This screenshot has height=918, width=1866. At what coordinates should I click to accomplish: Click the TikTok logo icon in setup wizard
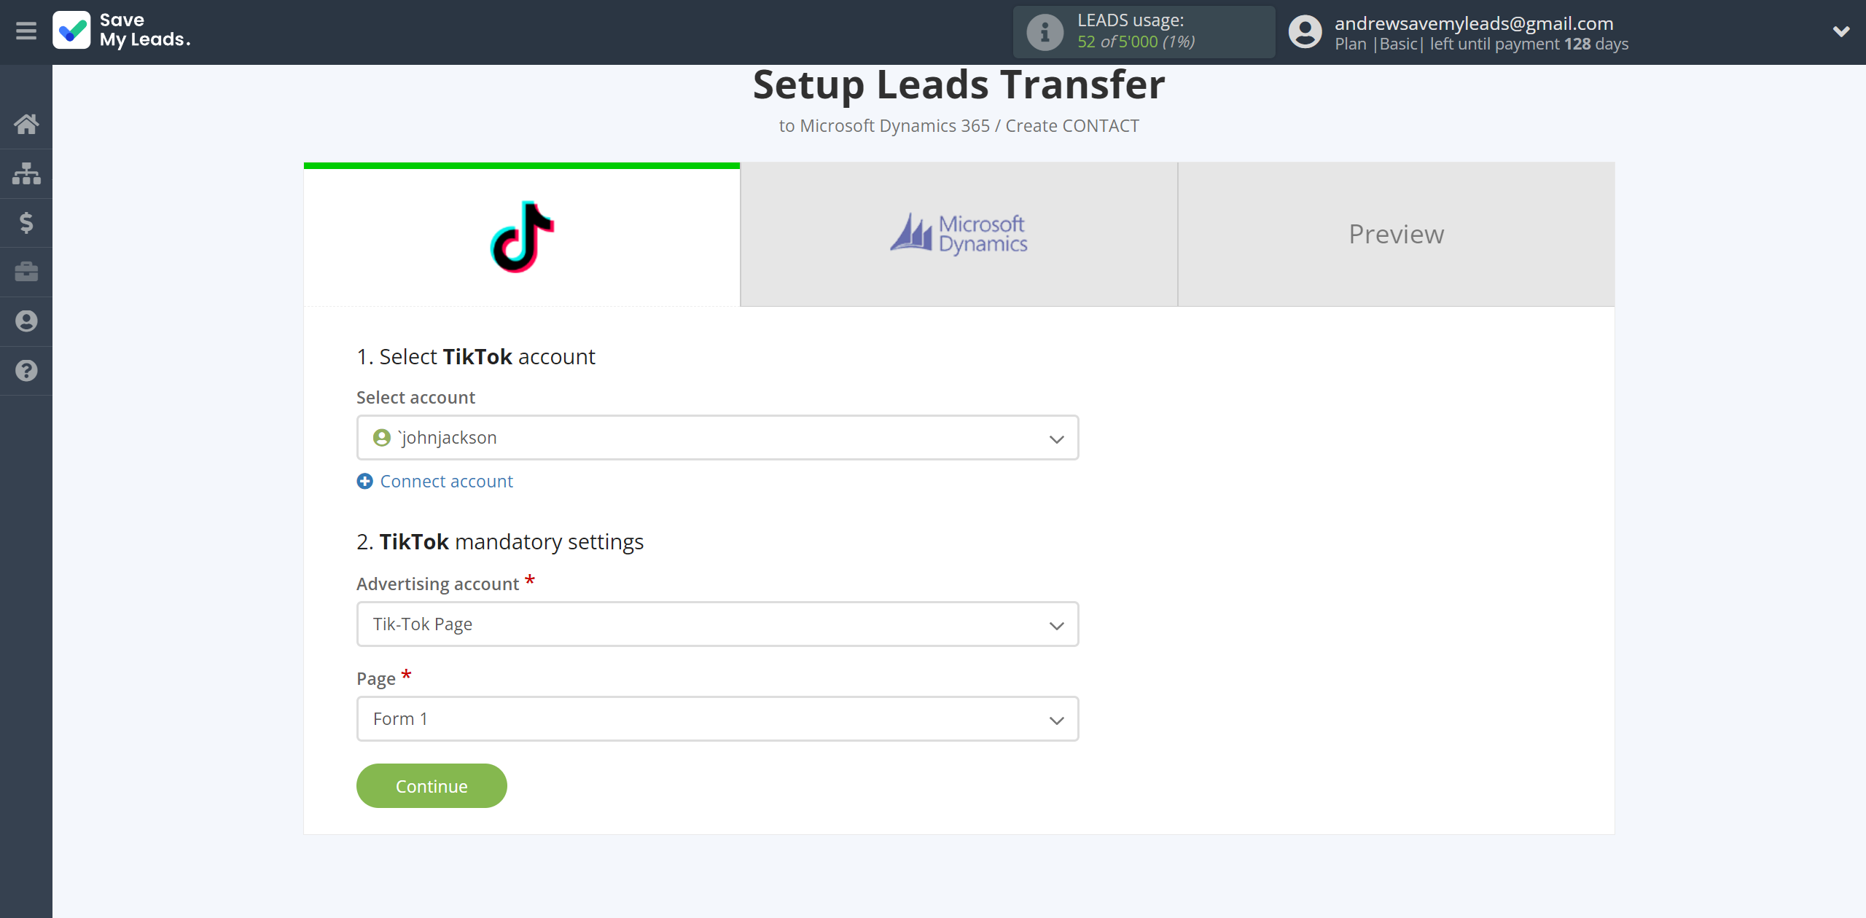point(520,235)
